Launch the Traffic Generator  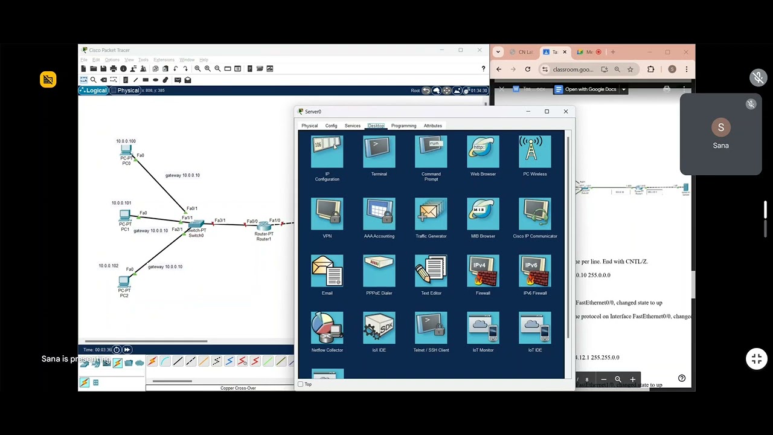coord(431,214)
